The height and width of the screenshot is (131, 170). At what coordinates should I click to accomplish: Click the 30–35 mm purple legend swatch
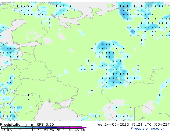(x=60, y=128)
